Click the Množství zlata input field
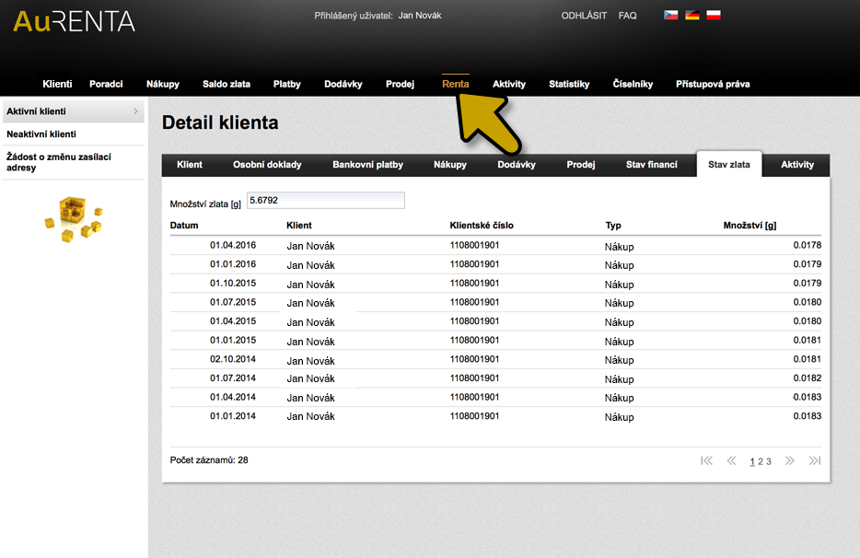The image size is (860, 558). (x=325, y=200)
